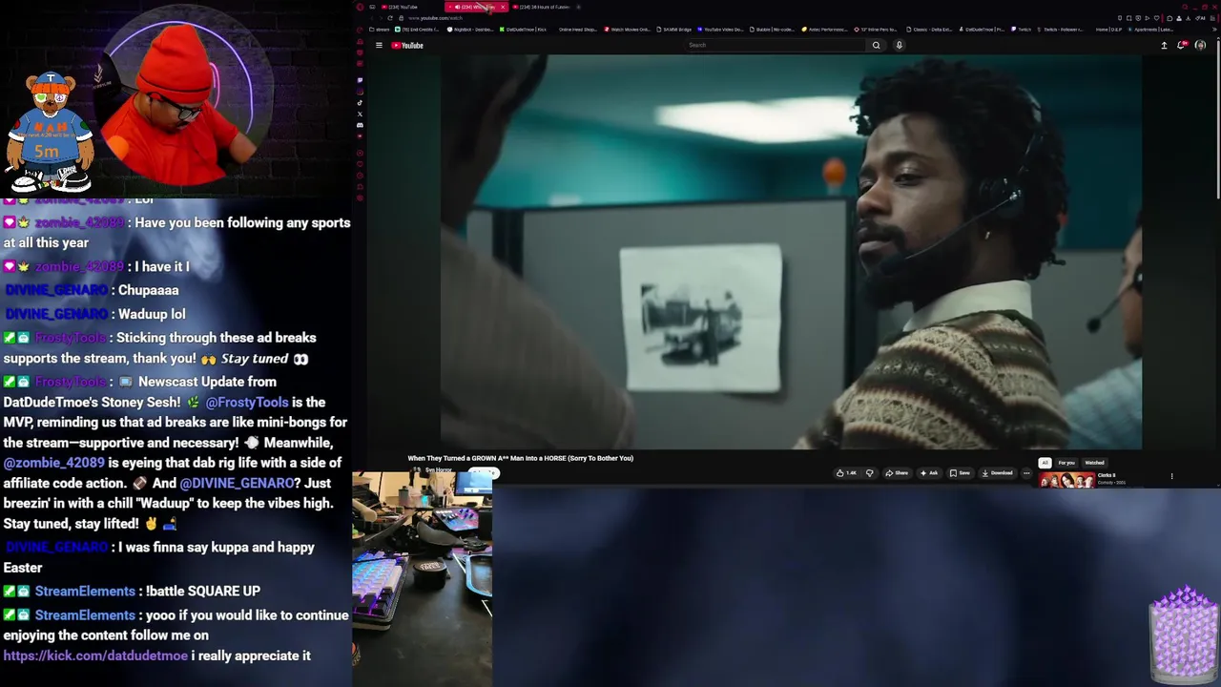Click the @FrostyTools mention in chat

246,402
